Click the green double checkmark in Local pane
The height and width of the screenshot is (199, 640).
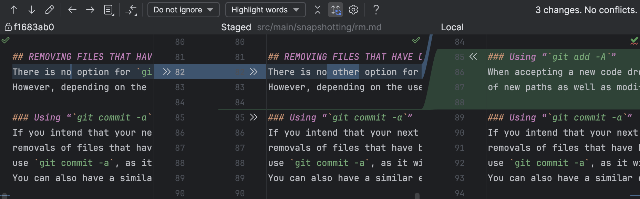click(634, 41)
